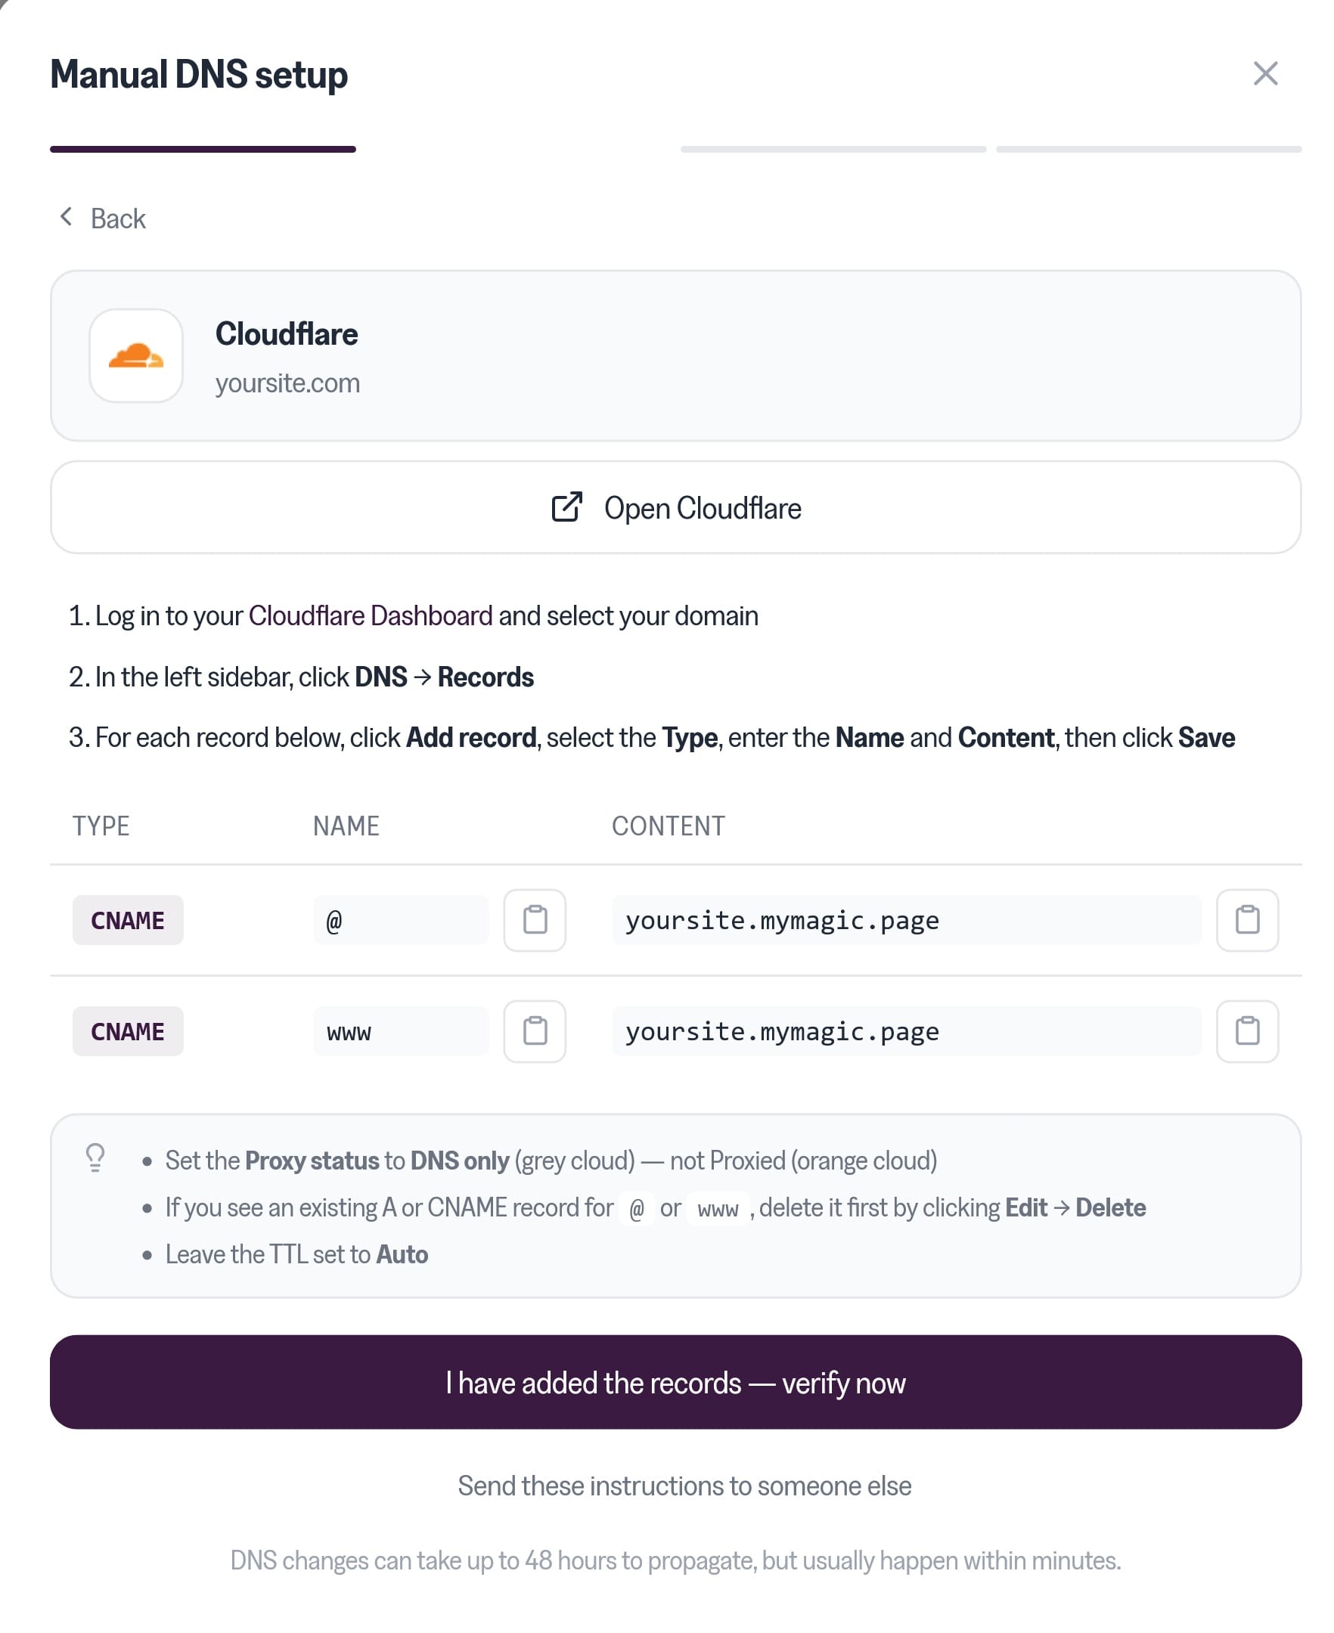Go back using the chevron arrow

coord(66,218)
